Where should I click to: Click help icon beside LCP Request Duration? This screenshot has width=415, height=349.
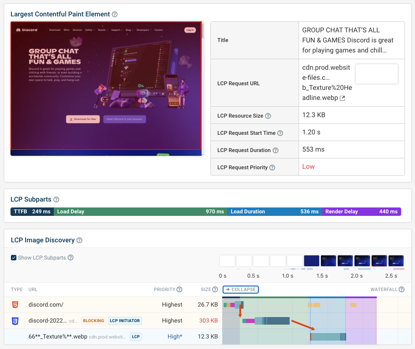(x=276, y=150)
